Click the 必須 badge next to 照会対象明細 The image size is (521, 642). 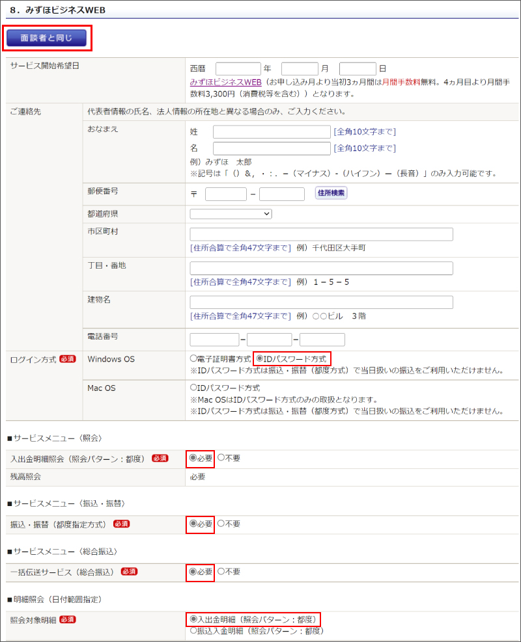click(x=68, y=619)
